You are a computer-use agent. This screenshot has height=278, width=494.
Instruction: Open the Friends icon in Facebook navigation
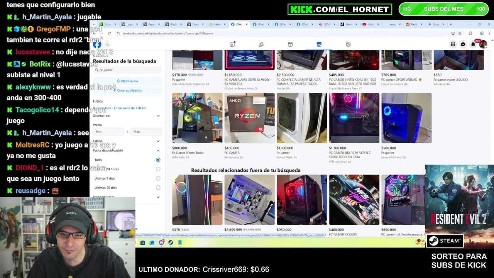click(261, 44)
